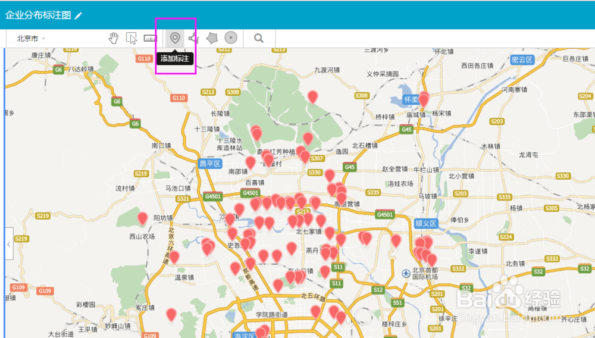Click the 顺义区 district label
Image resolution: width=595 pixels, height=338 pixels.
pyautogui.click(x=426, y=223)
